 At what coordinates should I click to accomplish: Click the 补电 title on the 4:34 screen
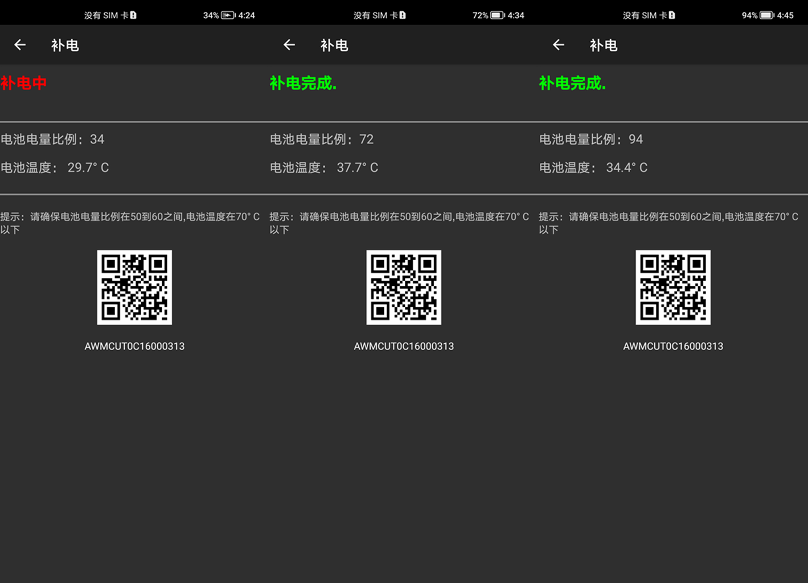[x=334, y=46]
